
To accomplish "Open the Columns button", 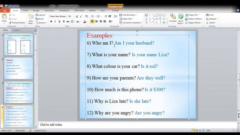I will pos(111,21).
